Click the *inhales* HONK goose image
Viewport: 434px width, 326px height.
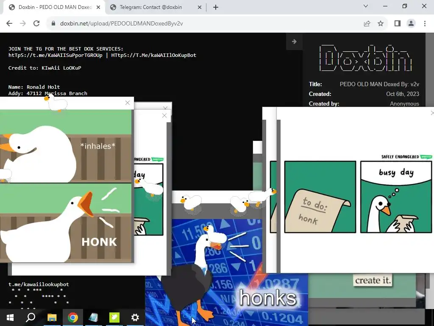(66, 186)
